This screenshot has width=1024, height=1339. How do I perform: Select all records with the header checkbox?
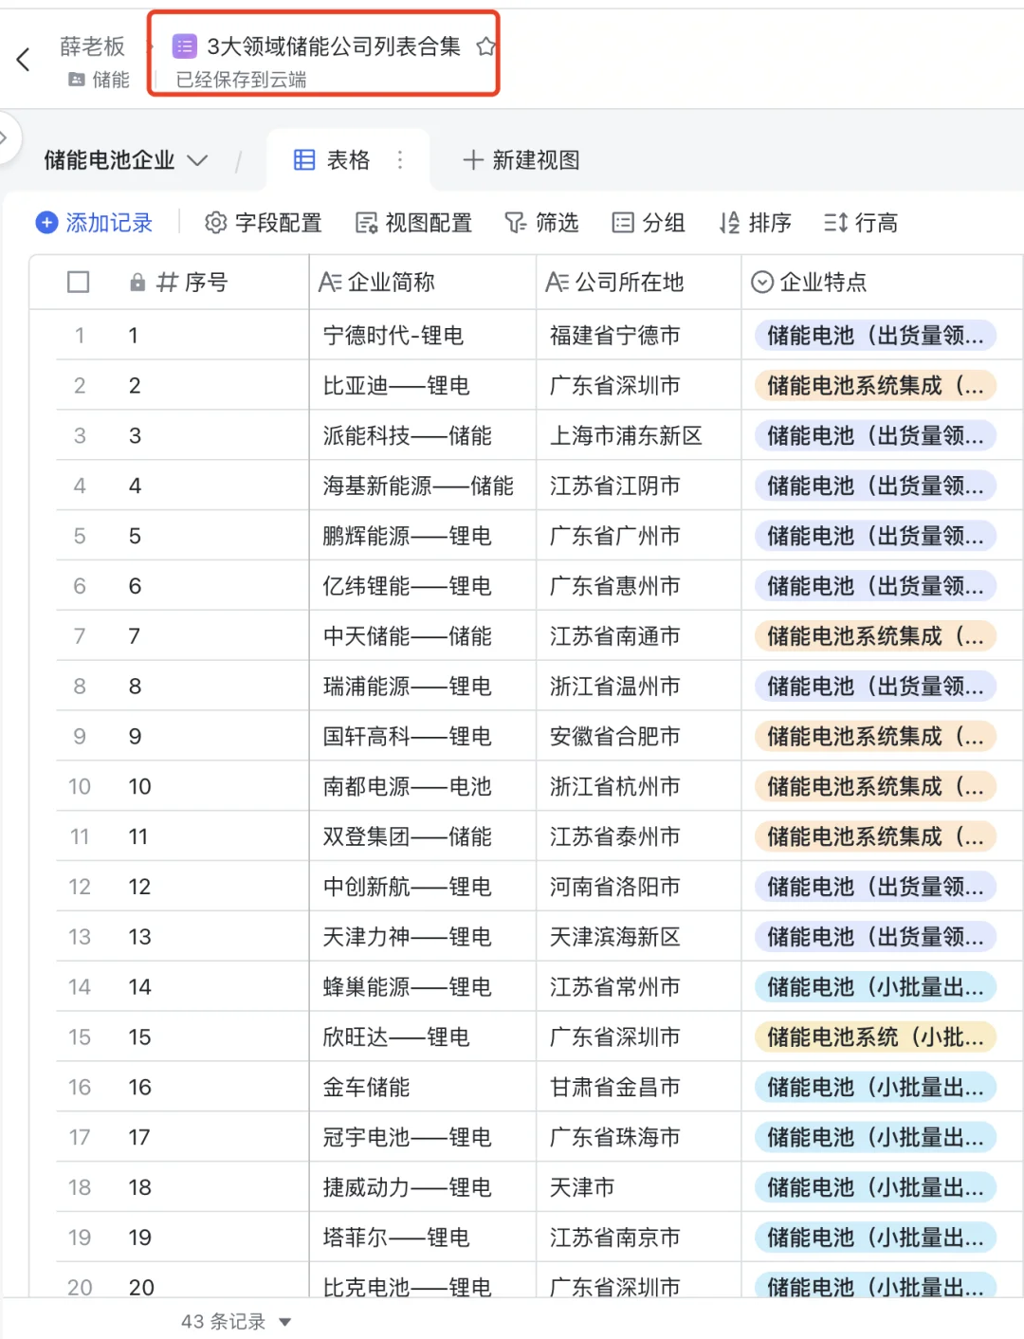pyautogui.click(x=78, y=282)
